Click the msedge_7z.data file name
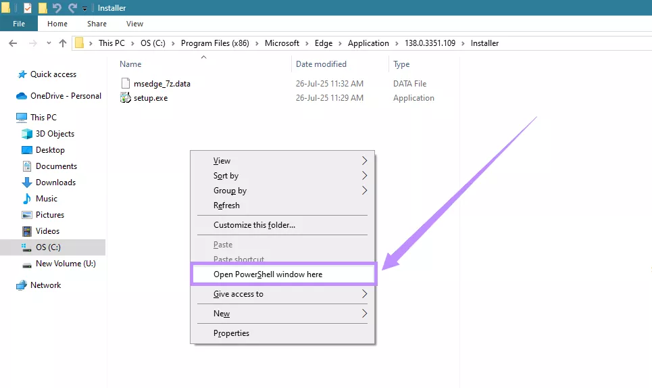The height and width of the screenshot is (388, 652). pyautogui.click(x=161, y=84)
